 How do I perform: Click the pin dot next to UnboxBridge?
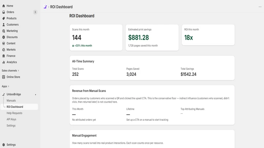tap(36, 95)
